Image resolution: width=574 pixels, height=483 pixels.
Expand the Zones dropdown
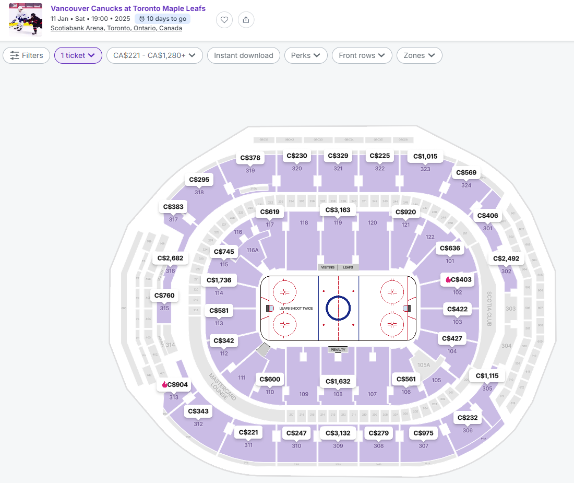point(419,55)
